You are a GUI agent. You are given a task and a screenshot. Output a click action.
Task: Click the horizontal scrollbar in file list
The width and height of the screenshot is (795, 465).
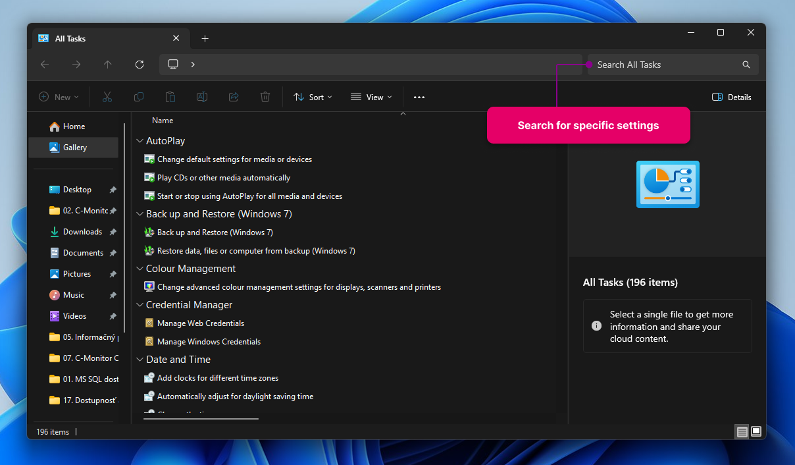coord(201,418)
